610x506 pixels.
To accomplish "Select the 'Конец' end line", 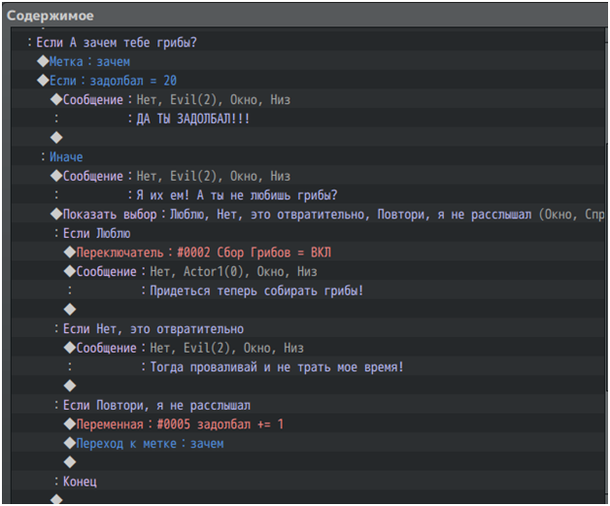I will click(80, 482).
